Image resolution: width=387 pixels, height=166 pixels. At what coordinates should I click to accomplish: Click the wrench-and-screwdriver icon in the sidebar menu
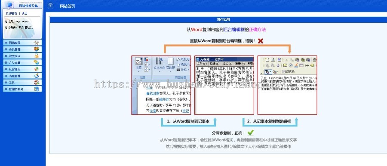(36, 43)
